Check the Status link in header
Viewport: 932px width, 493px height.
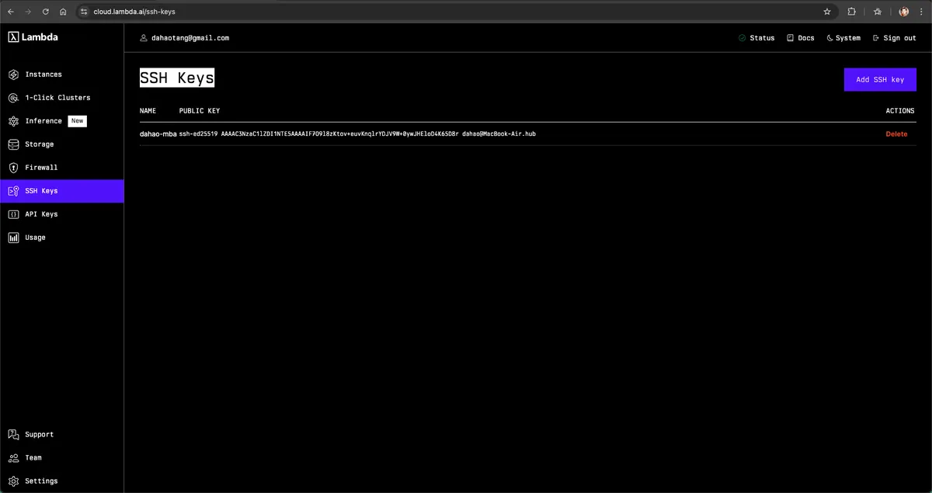click(756, 38)
